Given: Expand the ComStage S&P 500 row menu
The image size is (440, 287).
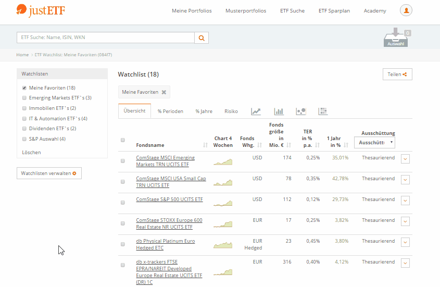Looking at the screenshot, I should [406, 201].
